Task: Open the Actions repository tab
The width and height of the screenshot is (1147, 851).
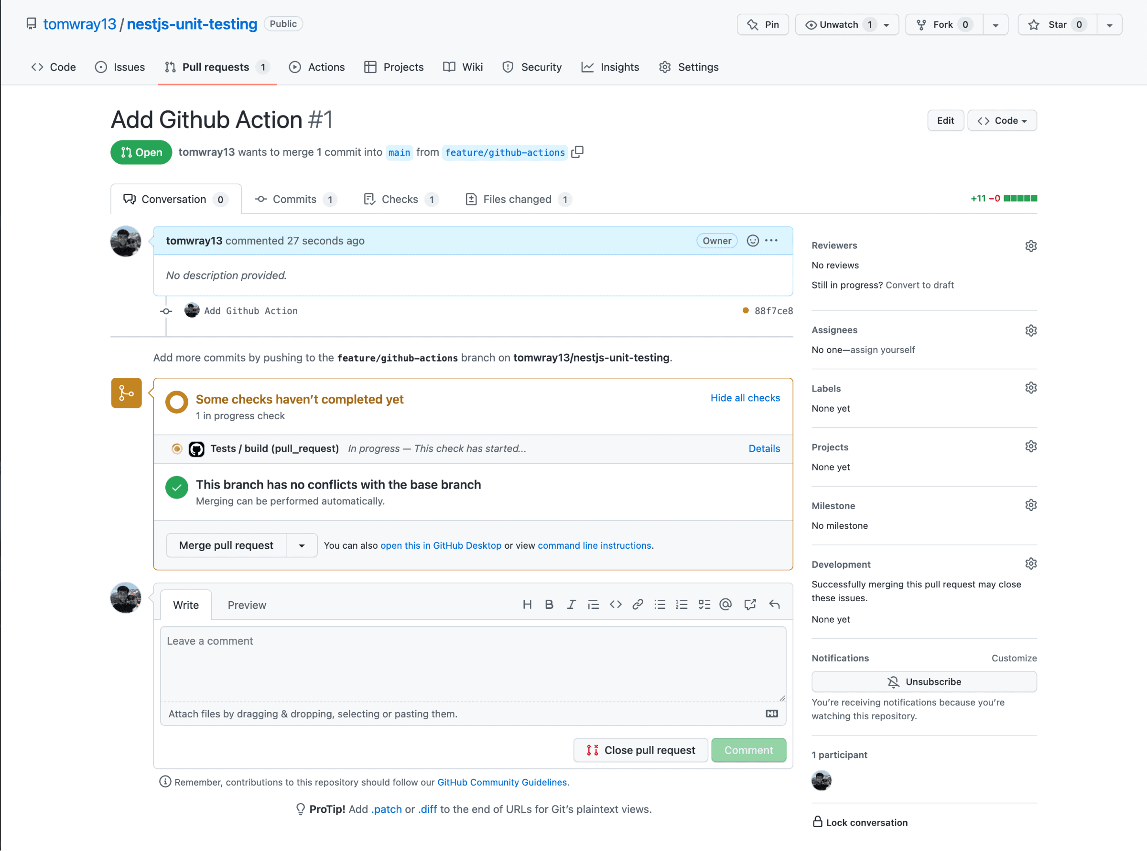Action: point(317,67)
